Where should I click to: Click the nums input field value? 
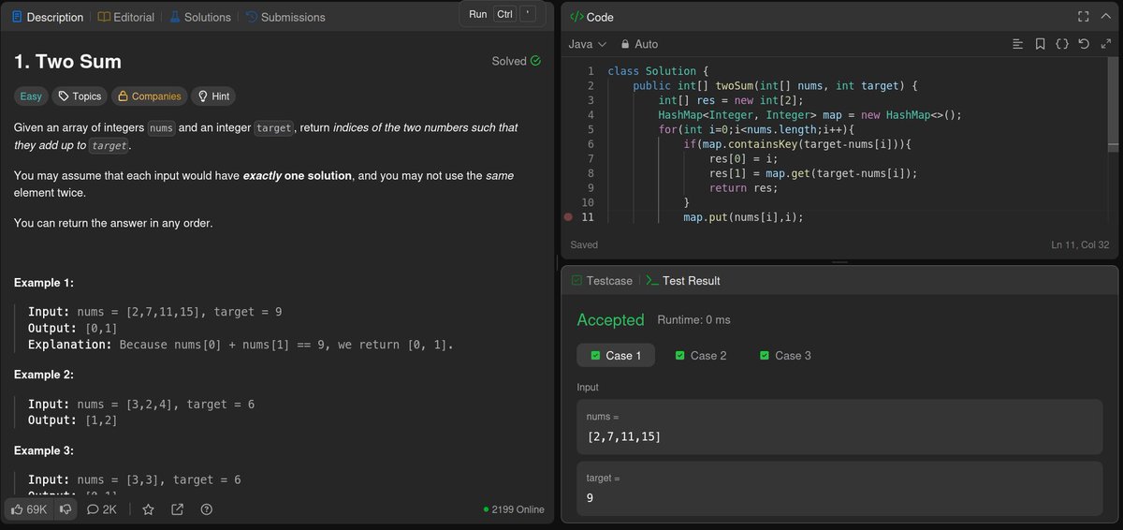624,437
